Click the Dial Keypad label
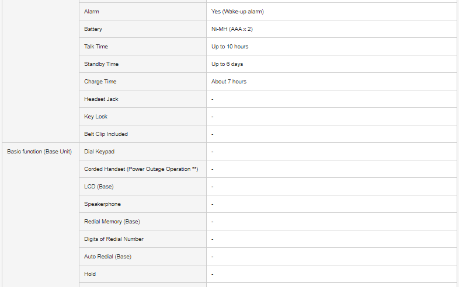 (x=99, y=152)
